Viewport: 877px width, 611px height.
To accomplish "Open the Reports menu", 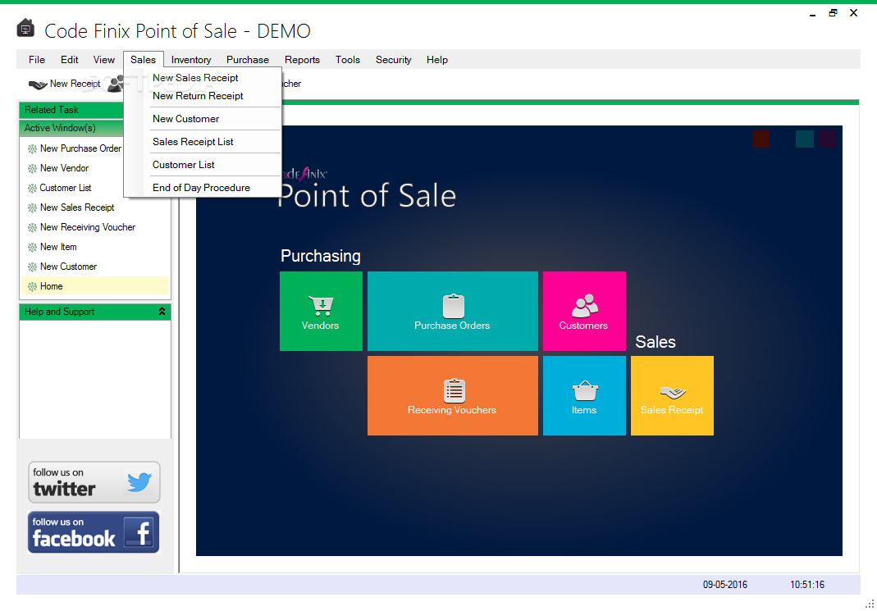I will tap(302, 60).
